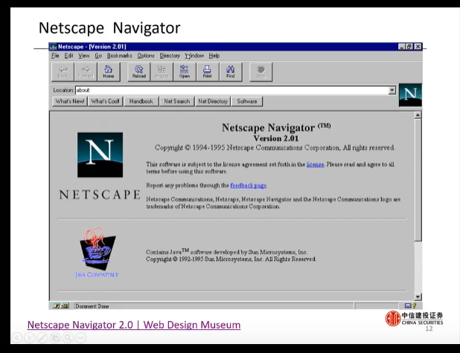Click the What's Cool! button
This screenshot has width=460, height=353.
pyautogui.click(x=105, y=101)
